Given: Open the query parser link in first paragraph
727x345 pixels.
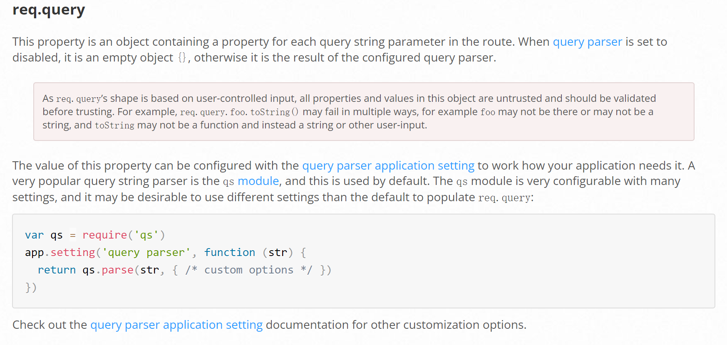Looking at the screenshot, I should [x=587, y=42].
